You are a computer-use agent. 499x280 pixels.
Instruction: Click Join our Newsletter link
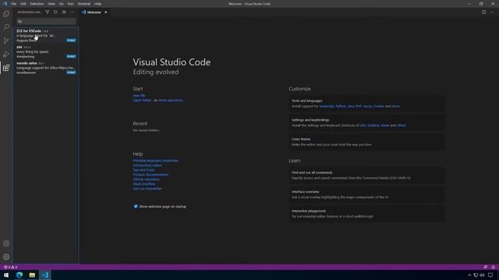coord(147,188)
